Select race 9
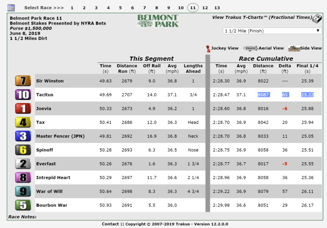This screenshot has height=228, width=327. (x=169, y=8)
